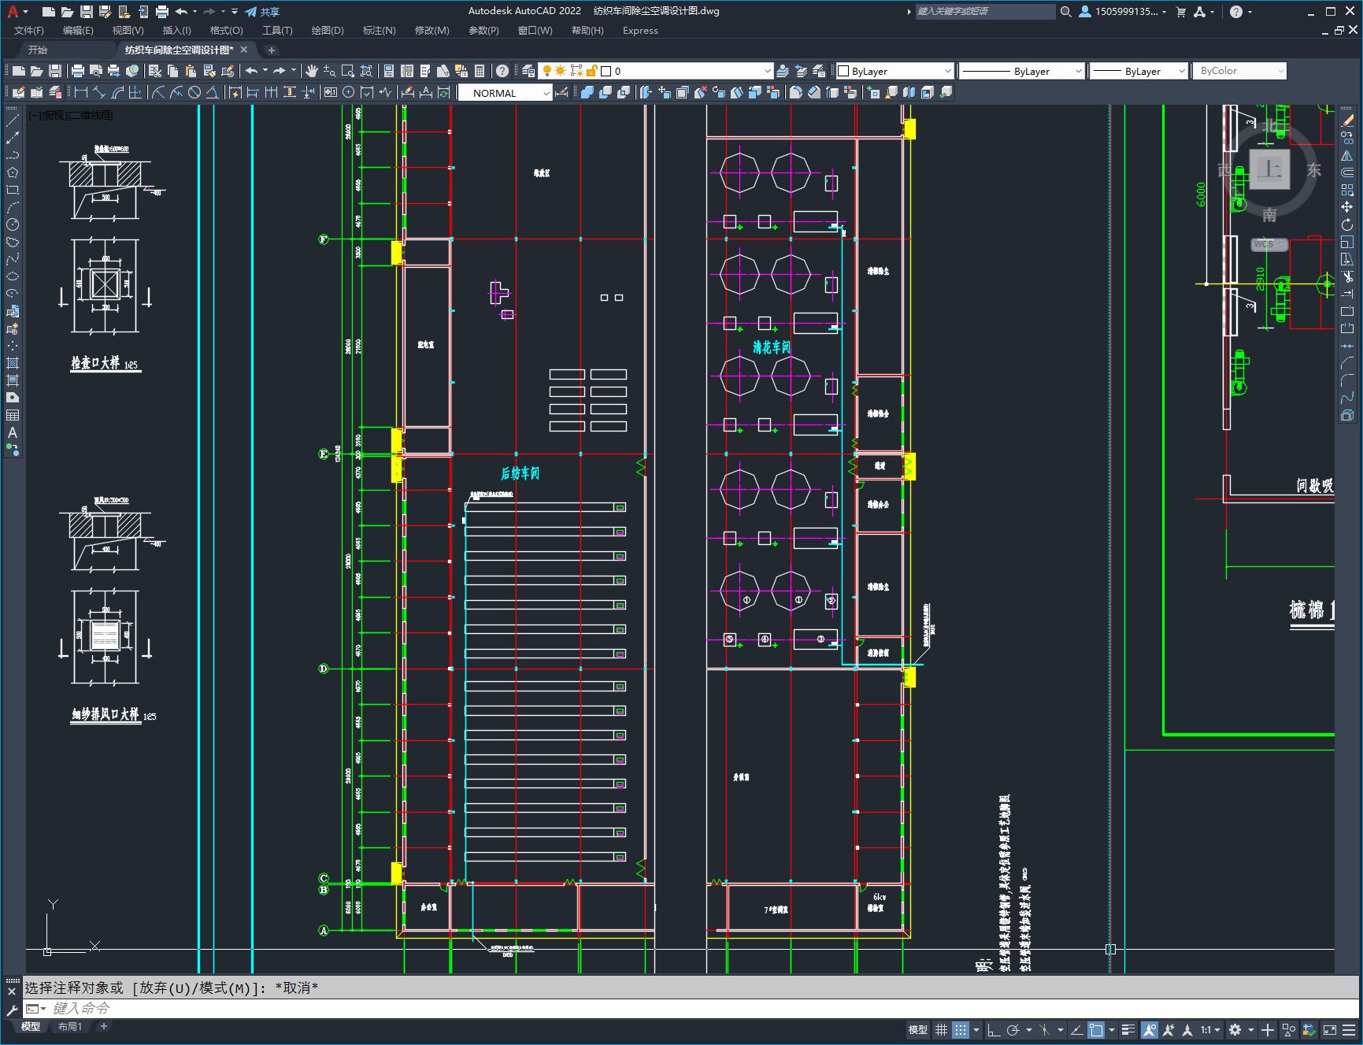Expand the annotation scale 1:1 dropdown
Image resolution: width=1363 pixels, height=1045 pixels.
1211,1029
